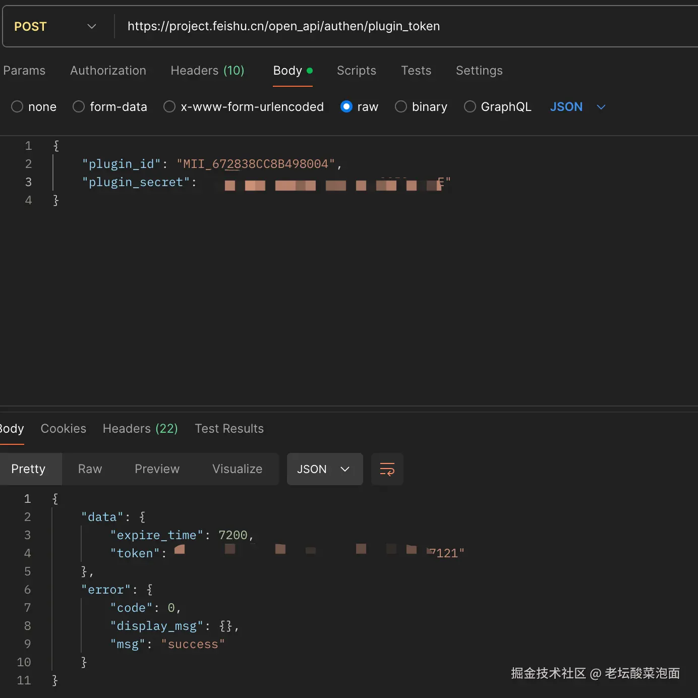Toggle response word wrap icon
The height and width of the screenshot is (698, 698).
click(x=387, y=469)
